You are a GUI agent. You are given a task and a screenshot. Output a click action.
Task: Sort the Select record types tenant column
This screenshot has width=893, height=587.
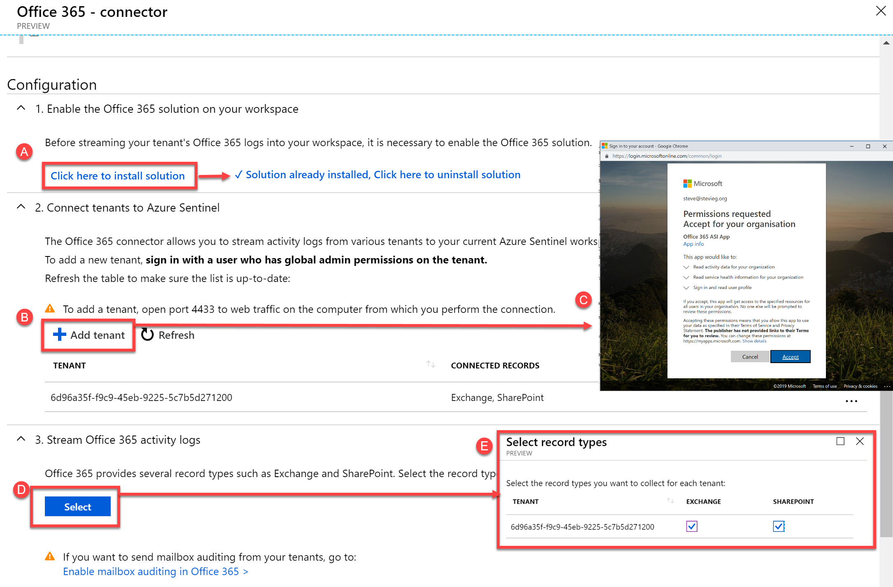670,501
